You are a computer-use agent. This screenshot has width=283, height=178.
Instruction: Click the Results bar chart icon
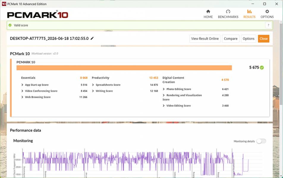[x=249, y=12]
